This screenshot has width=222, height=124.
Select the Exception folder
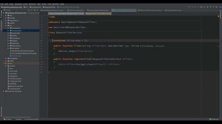tap(16, 38)
